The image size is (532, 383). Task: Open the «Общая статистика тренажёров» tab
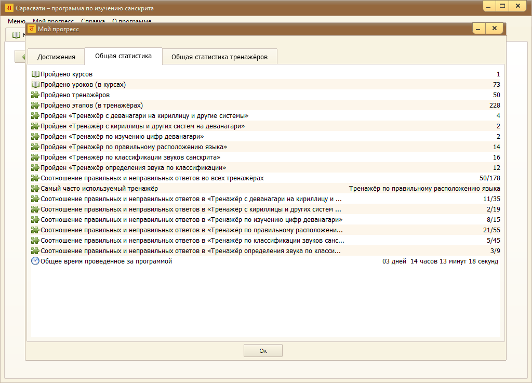click(x=219, y=57)
